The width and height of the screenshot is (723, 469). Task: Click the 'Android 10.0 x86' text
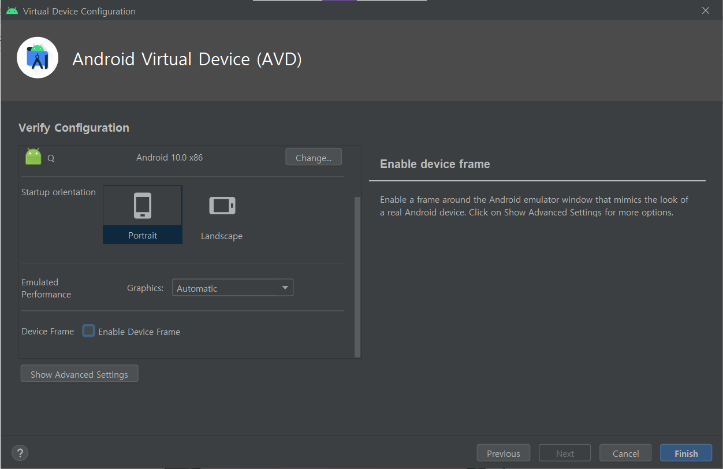coord(169,157)
